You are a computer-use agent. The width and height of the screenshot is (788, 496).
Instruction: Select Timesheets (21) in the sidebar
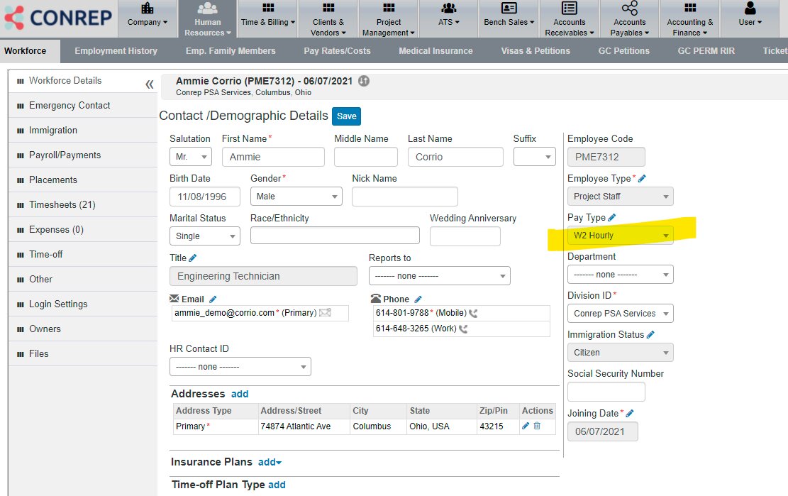pyautogui.click(x=62, y=205)
